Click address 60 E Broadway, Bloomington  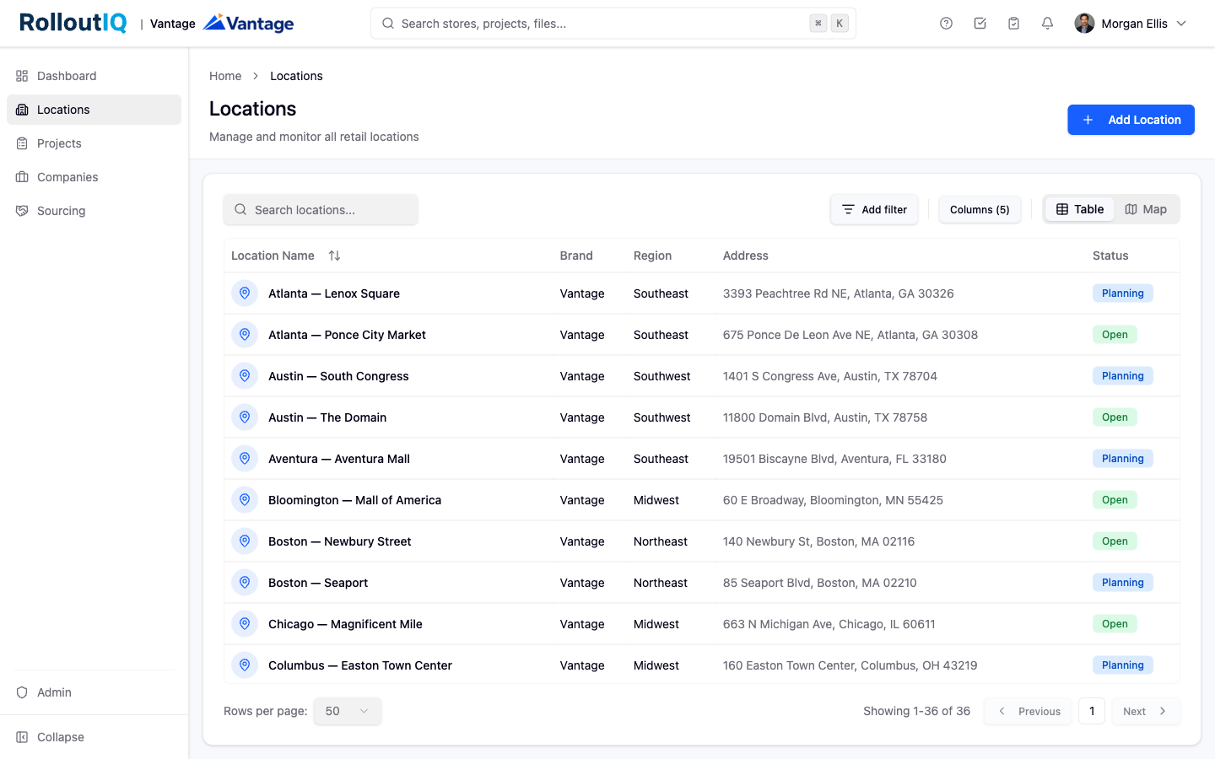click(833, 500)
